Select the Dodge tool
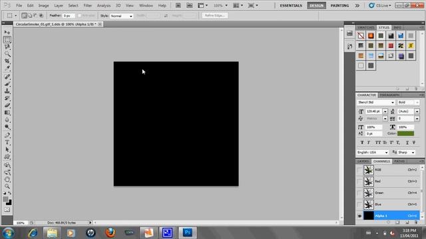Viewport: 426px width, 239px height. [x=7, y=127]
